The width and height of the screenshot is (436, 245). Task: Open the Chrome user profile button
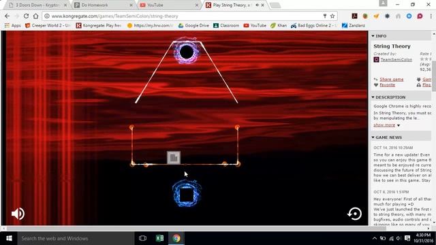(x=383, y=3)
